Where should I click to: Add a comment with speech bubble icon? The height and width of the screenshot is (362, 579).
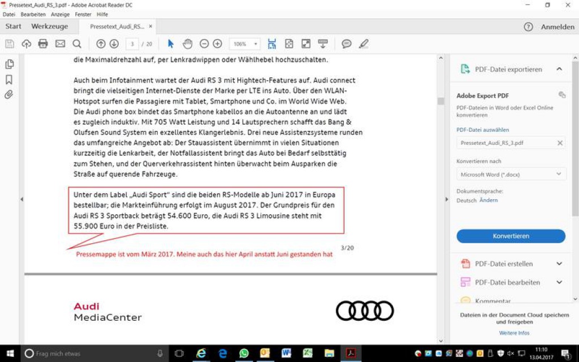(347, 44)
